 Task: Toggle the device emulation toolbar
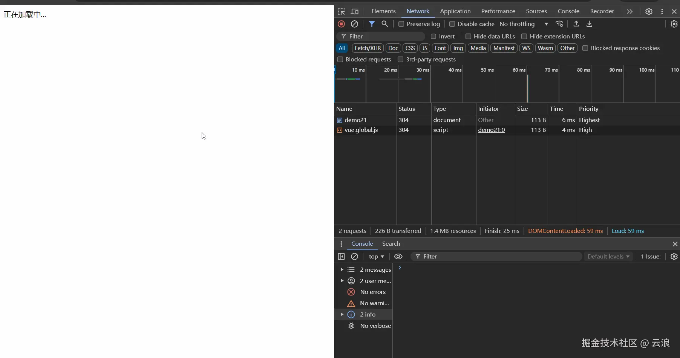[x=354, y=11]
